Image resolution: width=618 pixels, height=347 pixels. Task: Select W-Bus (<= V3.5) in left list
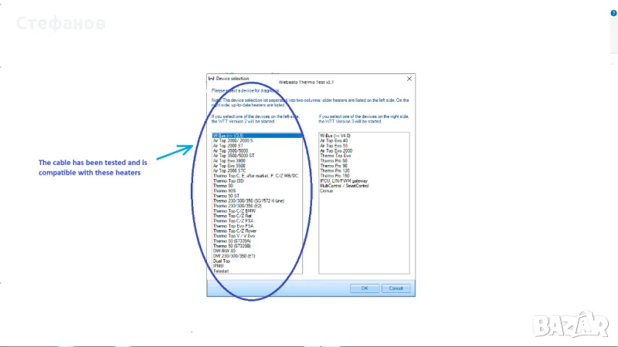[229, 135]
